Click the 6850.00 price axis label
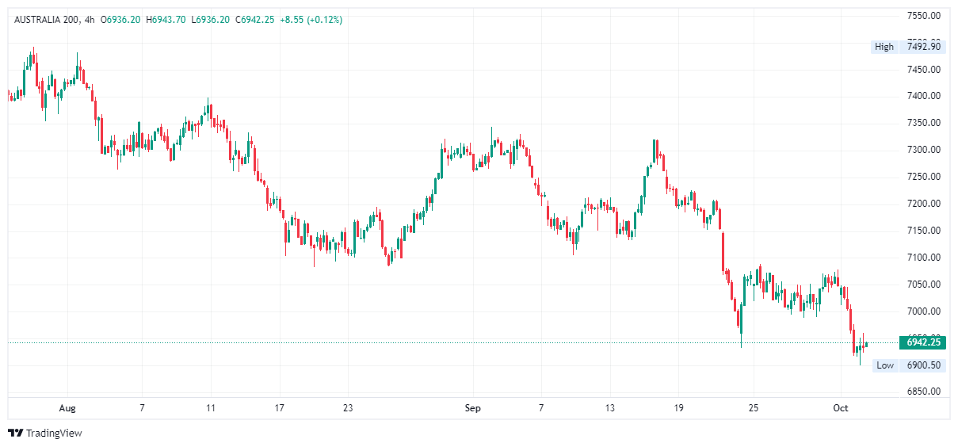The height and width of the screenshot is (447, 958). coord(923,392)
